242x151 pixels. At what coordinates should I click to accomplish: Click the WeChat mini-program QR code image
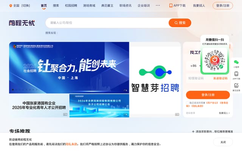tap(215, 60)
